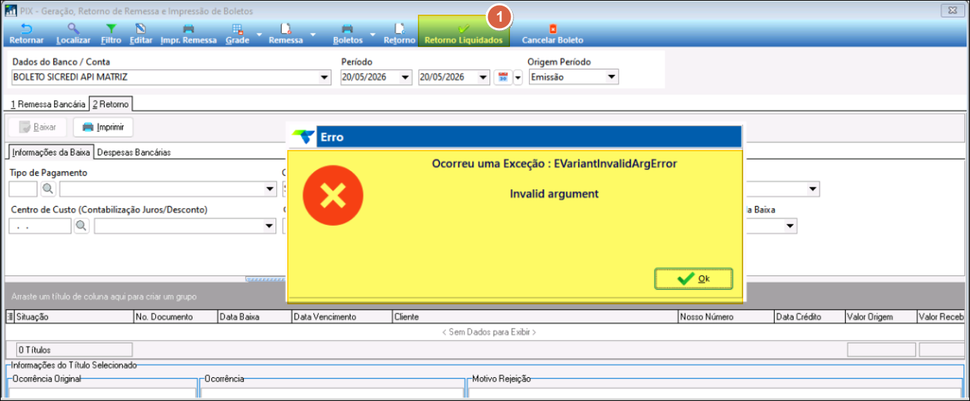
Task: Click the Boletos printer icon
Action: (x=348, y=29)
